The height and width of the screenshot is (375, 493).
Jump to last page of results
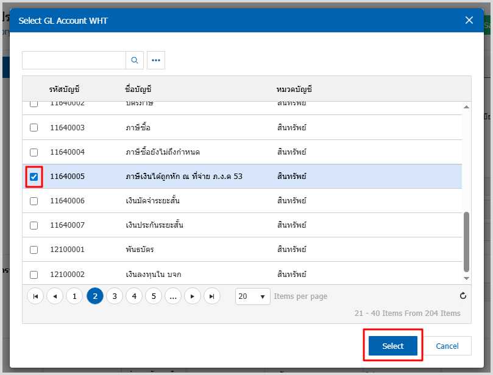[211, 296]
